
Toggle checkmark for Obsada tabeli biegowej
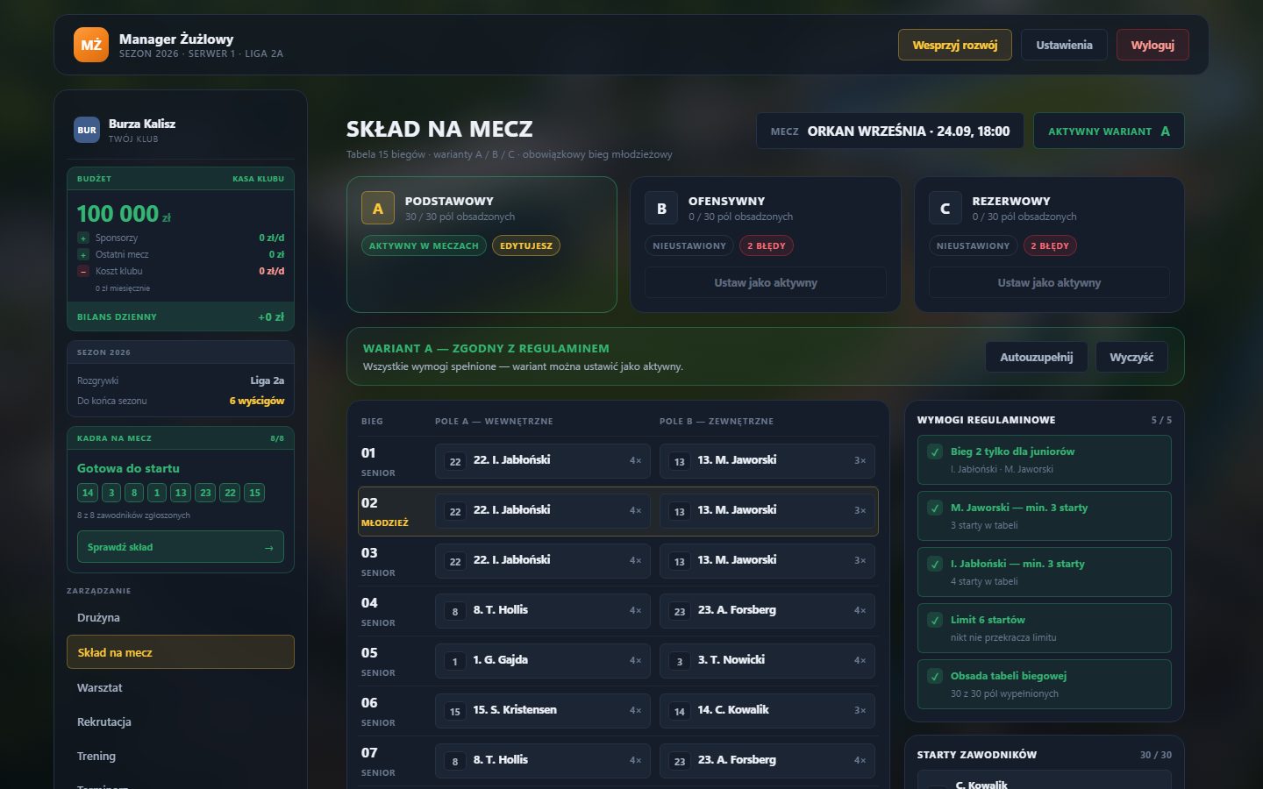click(935, 676)
